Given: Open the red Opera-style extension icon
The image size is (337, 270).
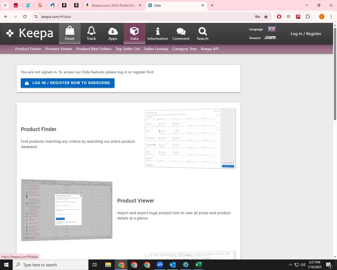Looking at the screenshot, I should point(279,17).
